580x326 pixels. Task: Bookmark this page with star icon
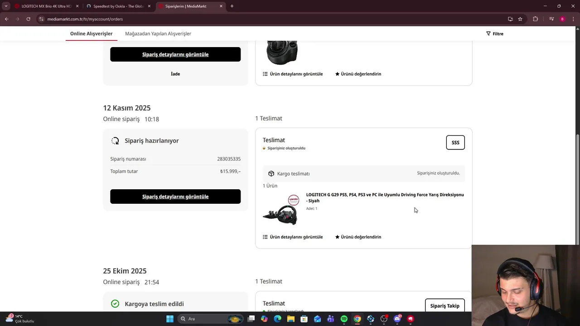click(520, 19)
